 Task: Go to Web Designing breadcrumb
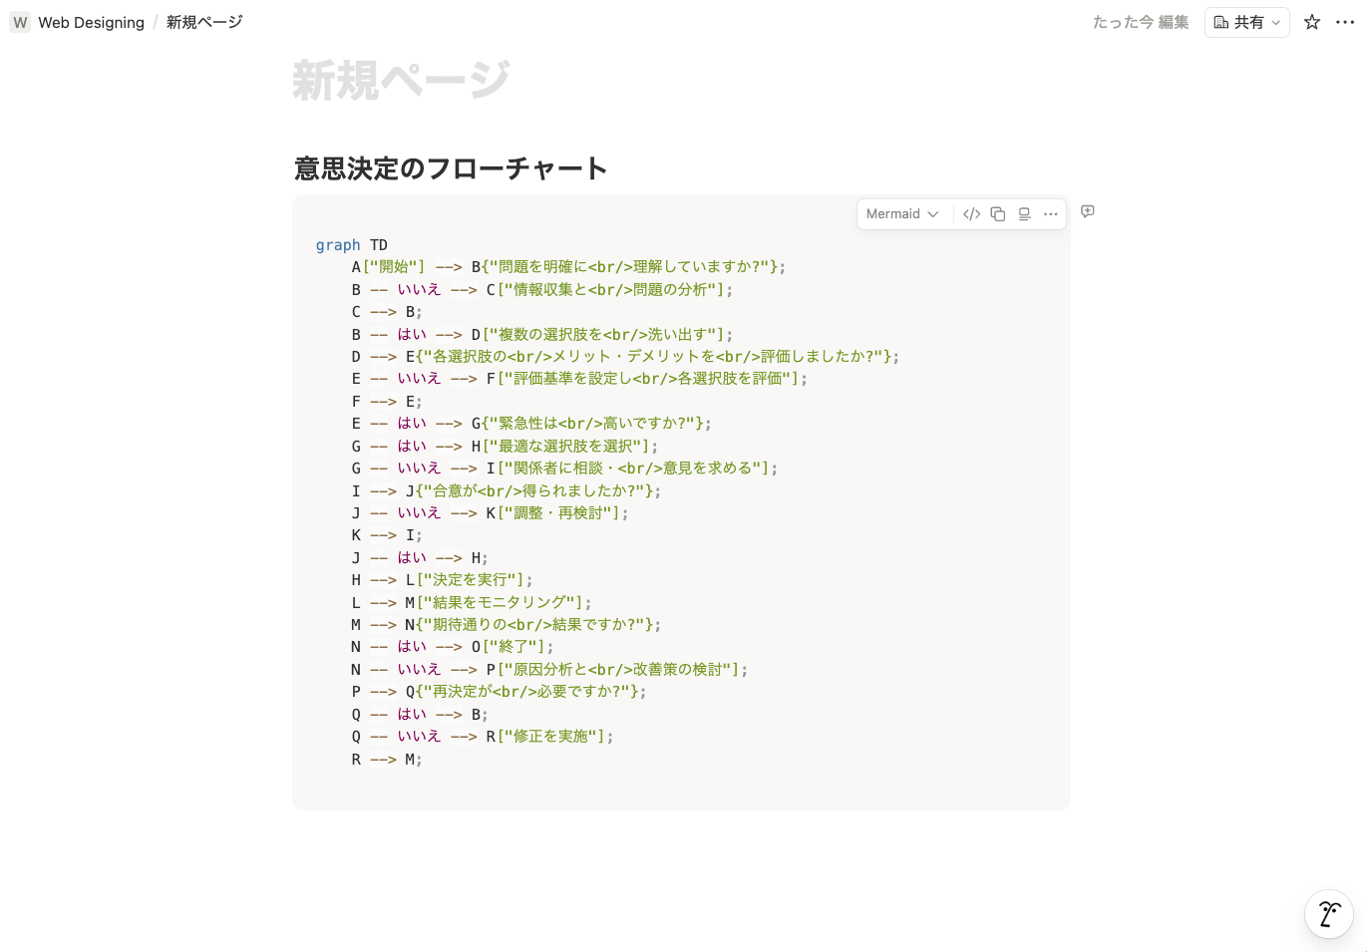coord(91,22)
